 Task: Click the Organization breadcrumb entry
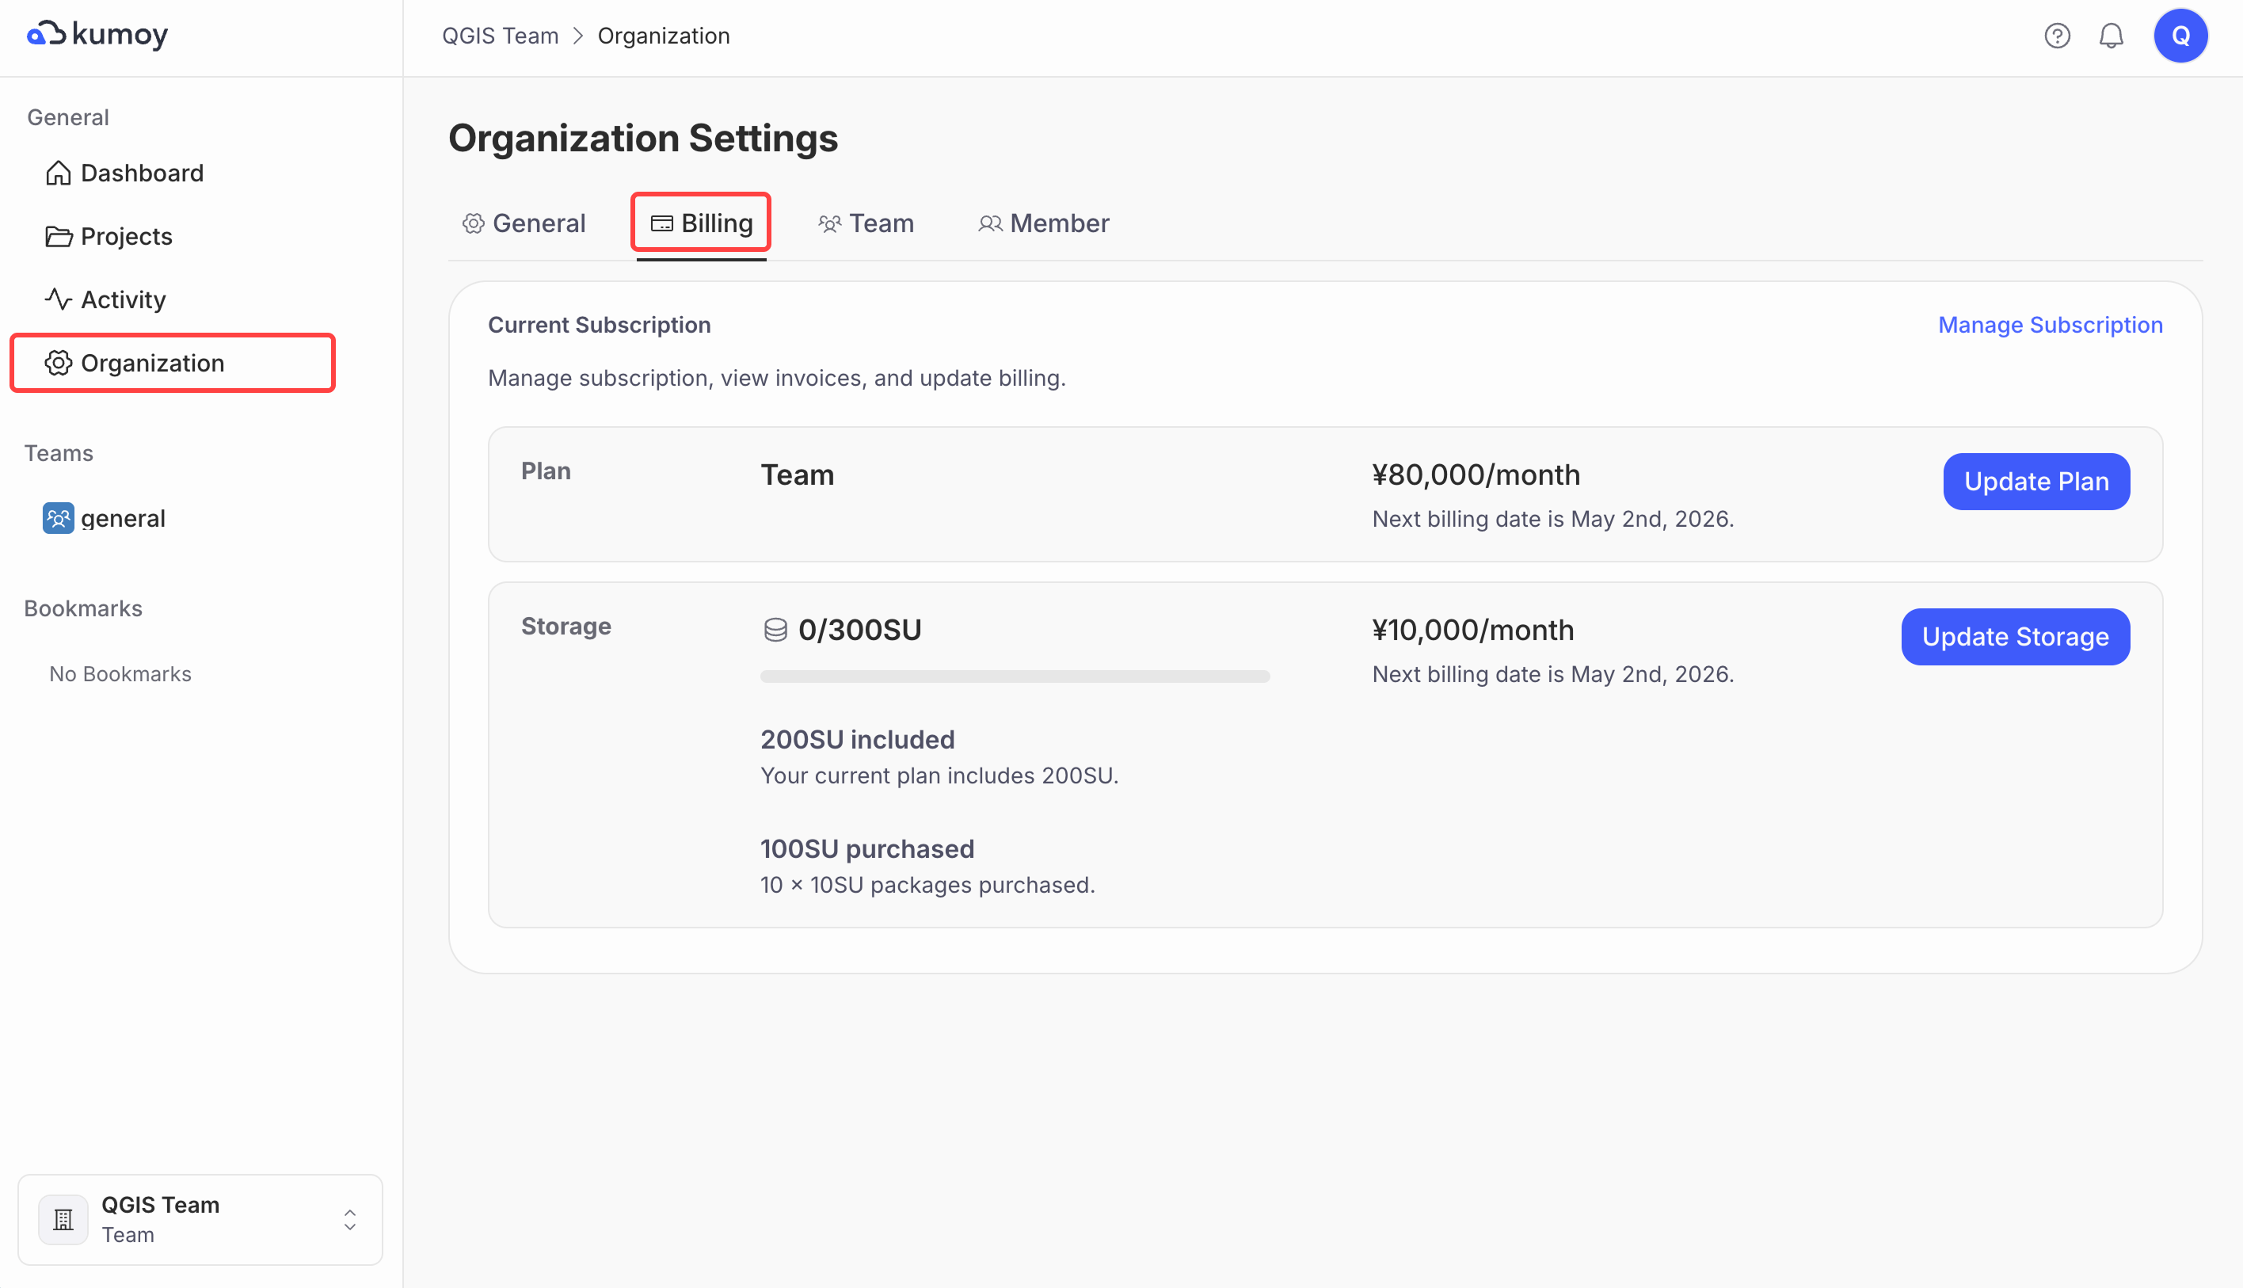pyautogui.click(x=664, y=36)
